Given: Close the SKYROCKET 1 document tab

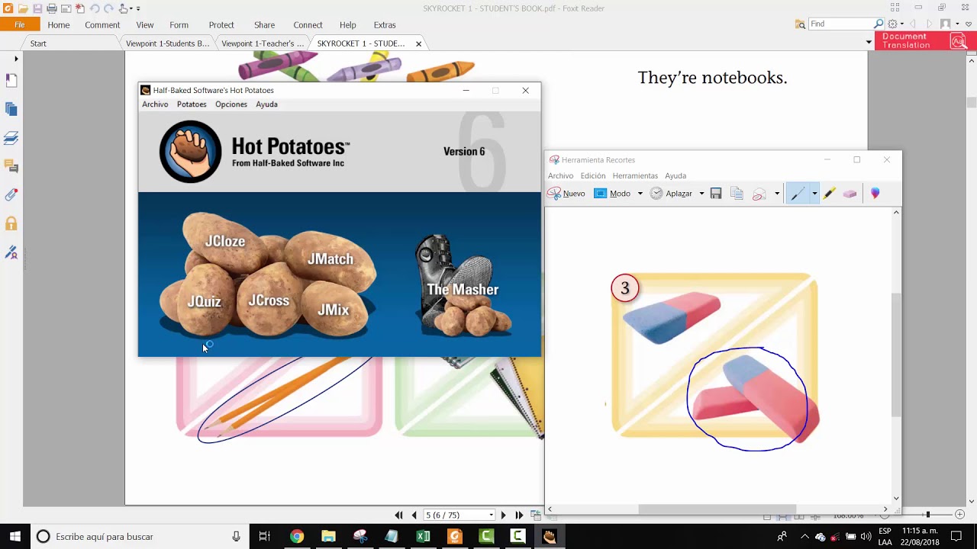Looking at the screenshot, I should pos(418,43).
